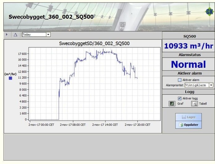
Task: Click the ViktigAlarm value field
Action: pyautogui.click(x=197, y=85)
